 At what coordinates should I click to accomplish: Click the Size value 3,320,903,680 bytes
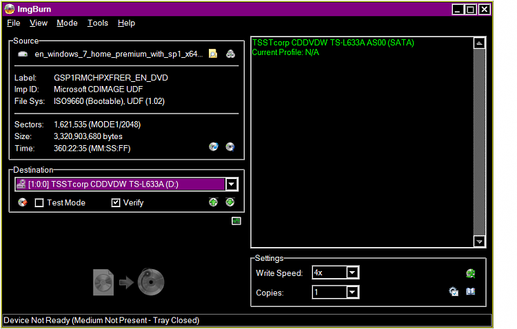pos(88,136)
